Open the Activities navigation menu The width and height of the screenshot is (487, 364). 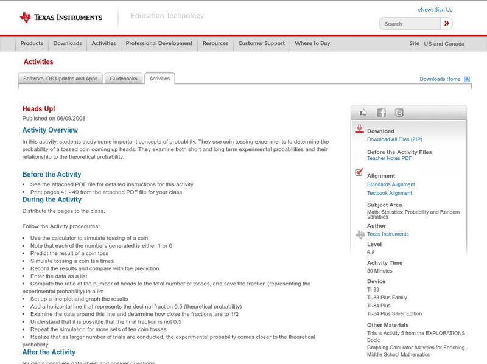pos(103,43)
